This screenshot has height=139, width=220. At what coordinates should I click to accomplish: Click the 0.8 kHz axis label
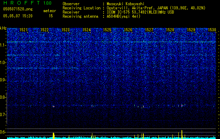click(x=3, y=97)
